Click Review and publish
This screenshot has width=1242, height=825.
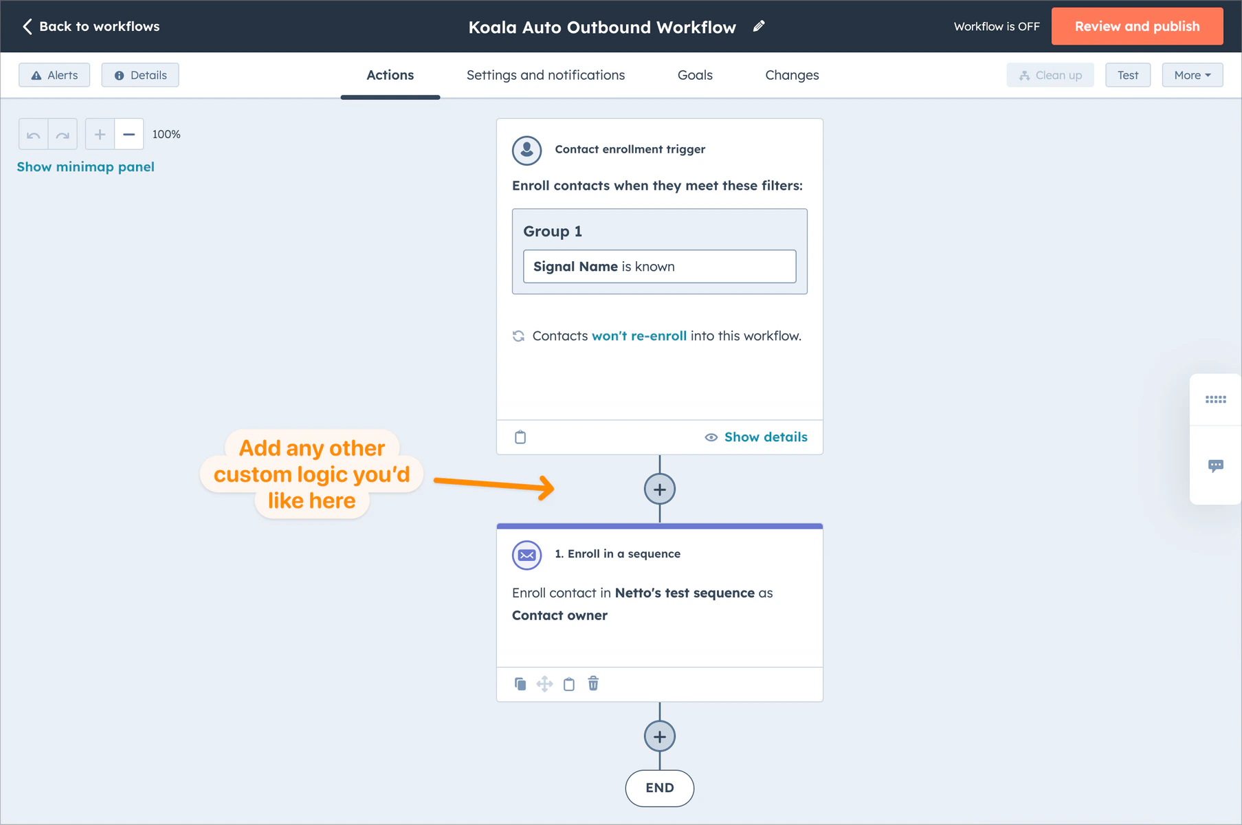(x=1137, y=26)
